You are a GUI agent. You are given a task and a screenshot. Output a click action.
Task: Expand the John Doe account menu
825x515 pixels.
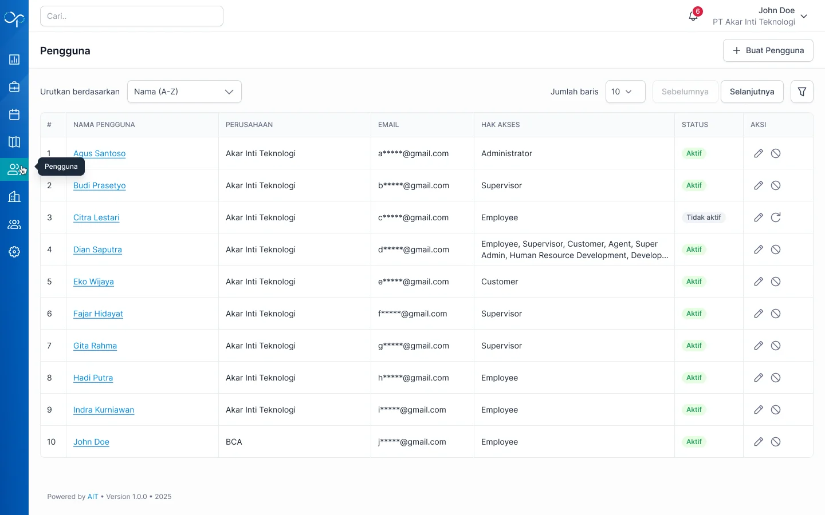click(x=760, y=16)
